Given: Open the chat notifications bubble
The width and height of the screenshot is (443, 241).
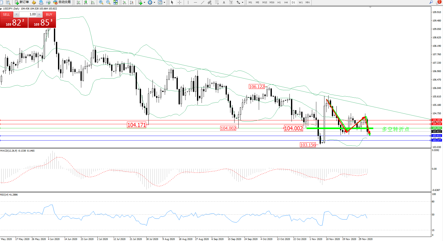Looking at the screenshot, I should tap(438, 2).
